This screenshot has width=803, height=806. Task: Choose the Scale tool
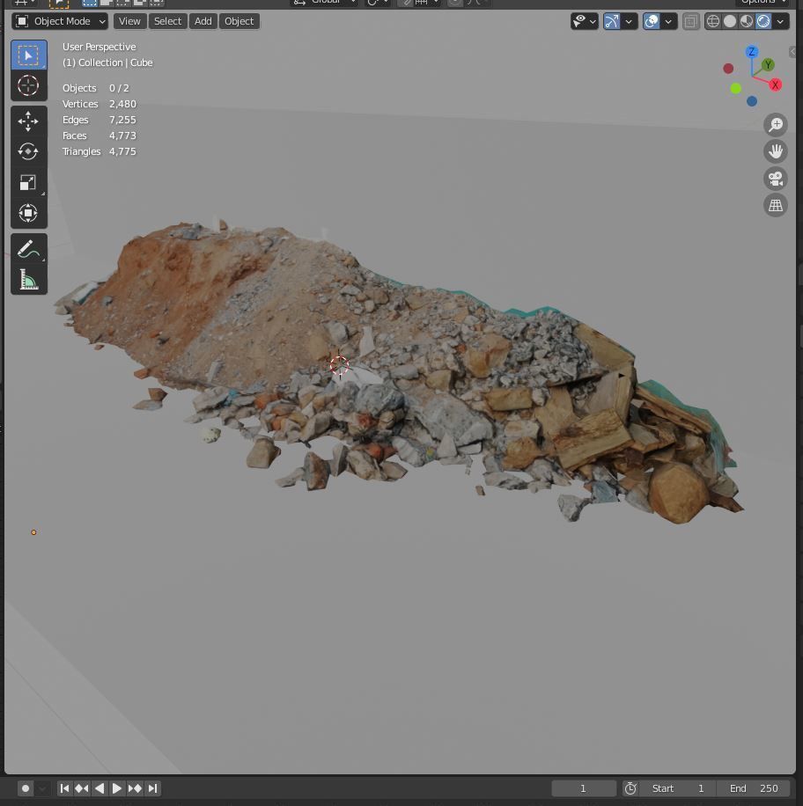pos(29,182)
